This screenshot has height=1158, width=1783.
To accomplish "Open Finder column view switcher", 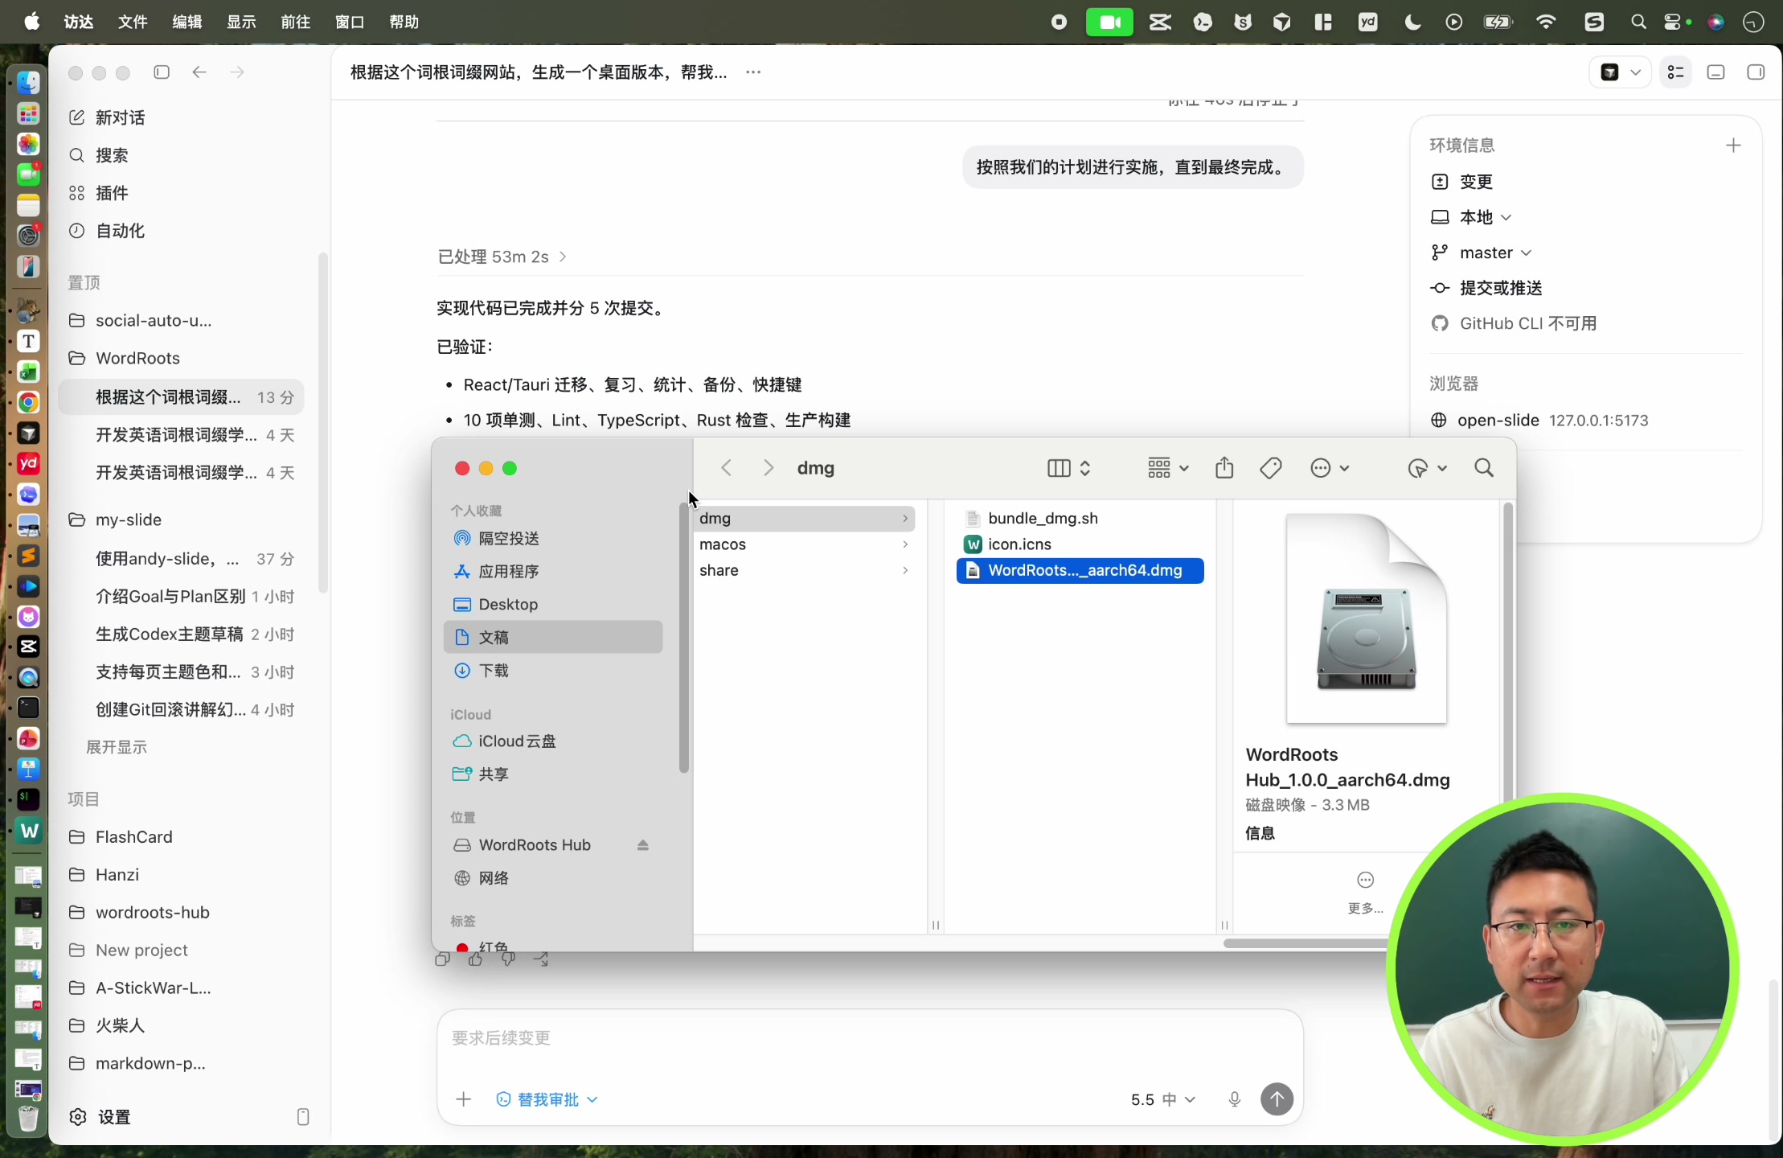I will (x=1069, y=468).
